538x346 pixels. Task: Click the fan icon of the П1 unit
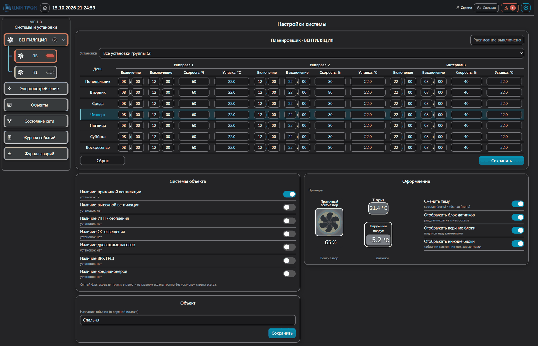click(x=21, y=72)
